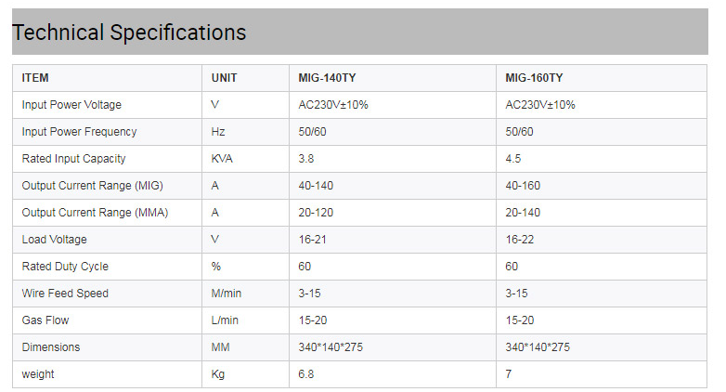This screenshot has height=392, width=726.
Task: Click the KVA unit cell
Action: pos(222,159)
